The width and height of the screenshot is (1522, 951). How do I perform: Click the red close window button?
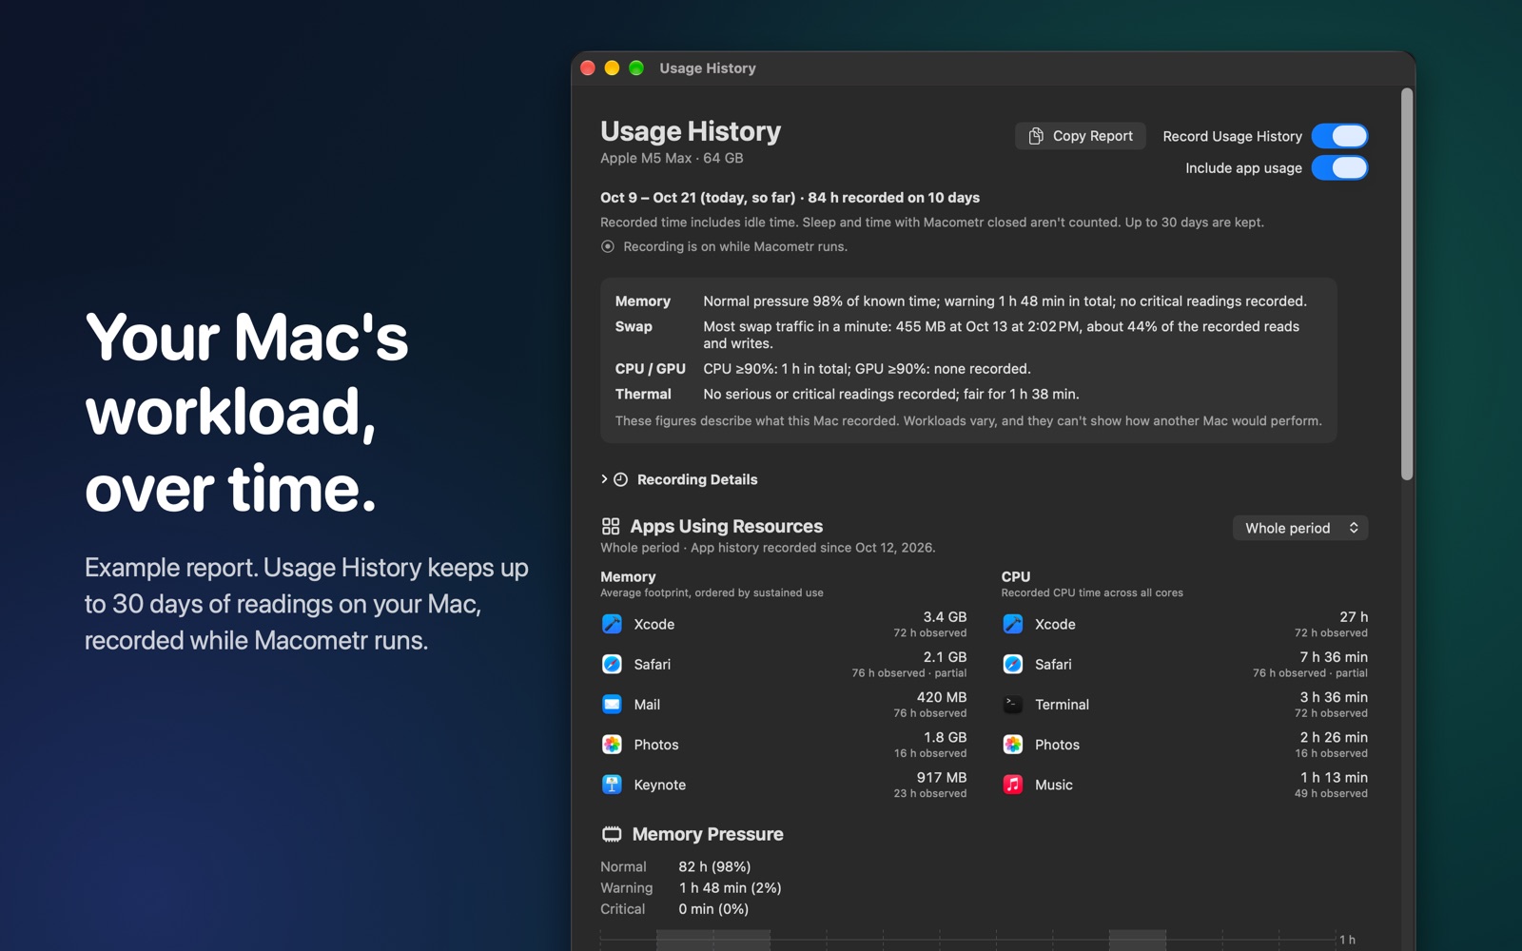(x=588, y=68)
